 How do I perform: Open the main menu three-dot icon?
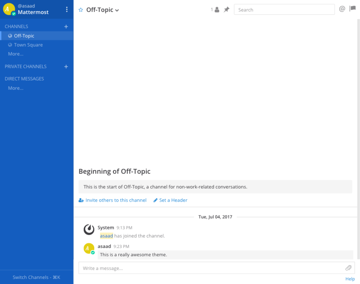pyautogui.click(x=67, y=9)
